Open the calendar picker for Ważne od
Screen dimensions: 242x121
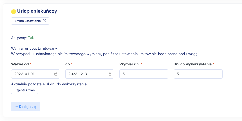coord(56,74)
